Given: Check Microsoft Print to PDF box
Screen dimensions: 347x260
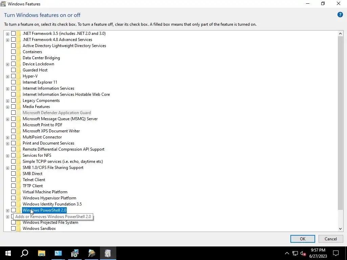Looking at the screenshot, I should [13, 125].
